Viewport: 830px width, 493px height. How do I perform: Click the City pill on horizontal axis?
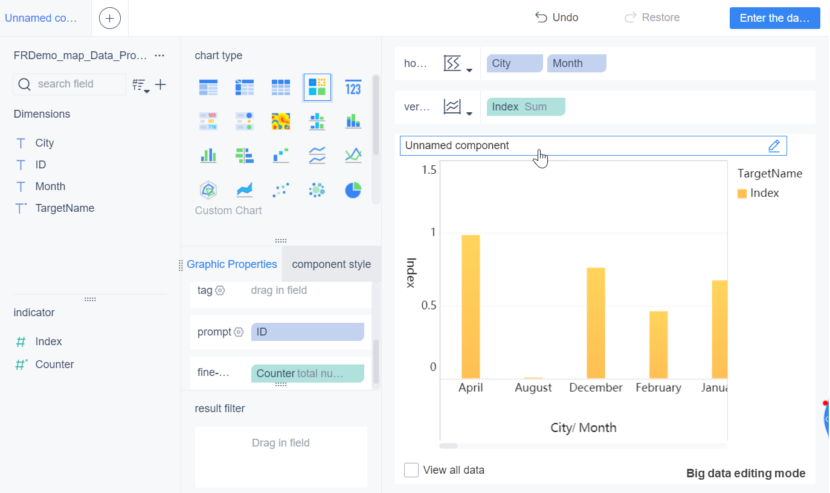pyautogui.click(x=515, y=63)
